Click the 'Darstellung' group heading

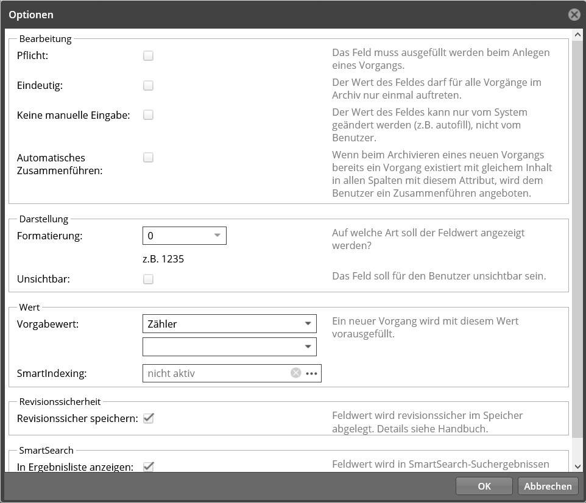(44, 219)
